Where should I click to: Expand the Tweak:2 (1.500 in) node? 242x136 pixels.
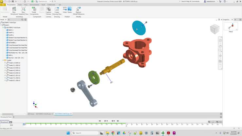5,65
